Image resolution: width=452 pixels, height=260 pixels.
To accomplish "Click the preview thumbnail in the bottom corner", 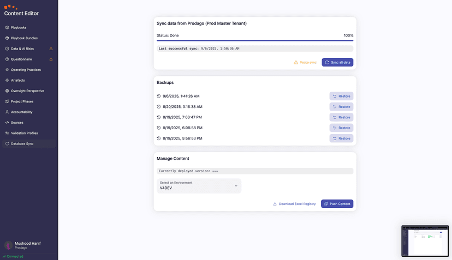I will point(425,241).
